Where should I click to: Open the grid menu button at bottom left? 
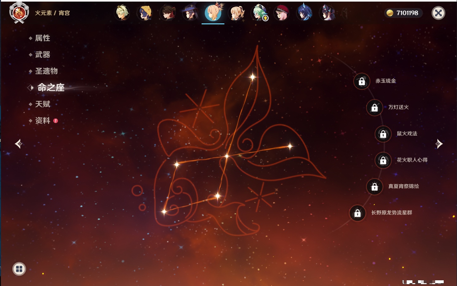click(19, 269)
